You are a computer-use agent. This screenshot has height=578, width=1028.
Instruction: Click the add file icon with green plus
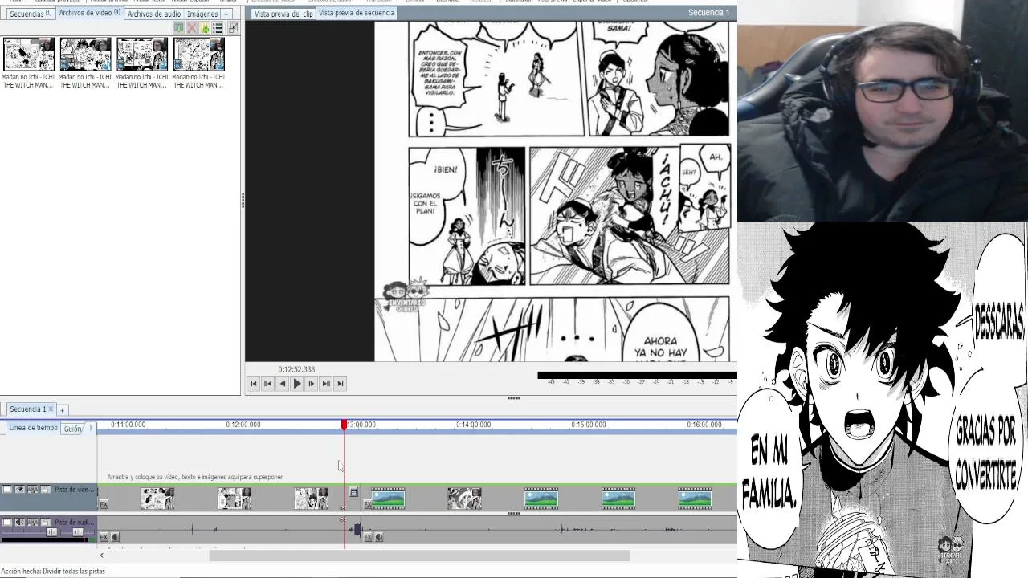205,28
